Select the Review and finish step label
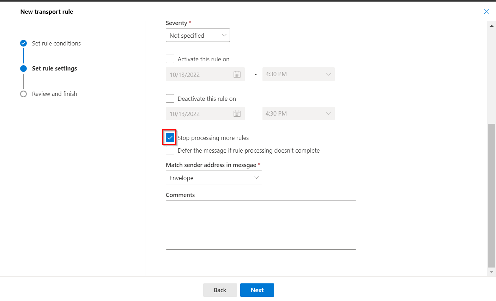The width and height of the screenshot is (496, 301). (x=54, y=94)
